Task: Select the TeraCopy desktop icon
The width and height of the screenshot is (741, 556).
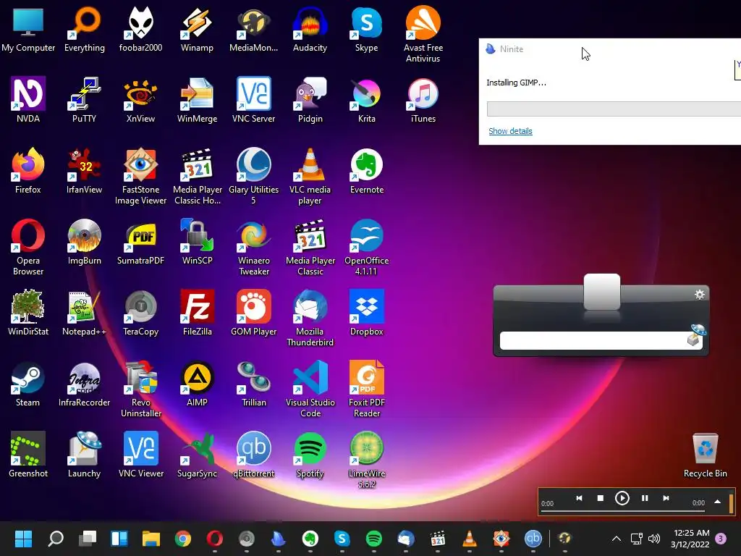Action: pos(140,313)
